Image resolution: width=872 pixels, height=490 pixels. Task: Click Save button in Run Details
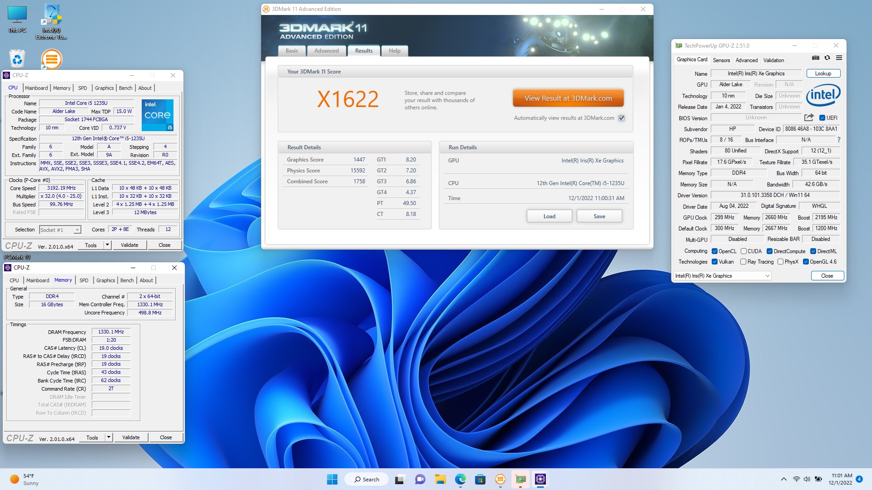(x=599, y=216)
